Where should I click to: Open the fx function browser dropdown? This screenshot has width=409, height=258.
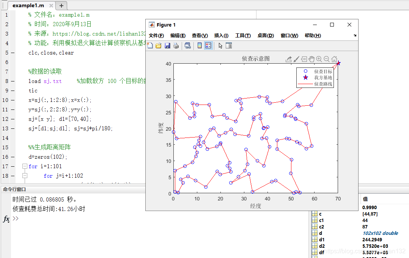click(x=6, y=219)
